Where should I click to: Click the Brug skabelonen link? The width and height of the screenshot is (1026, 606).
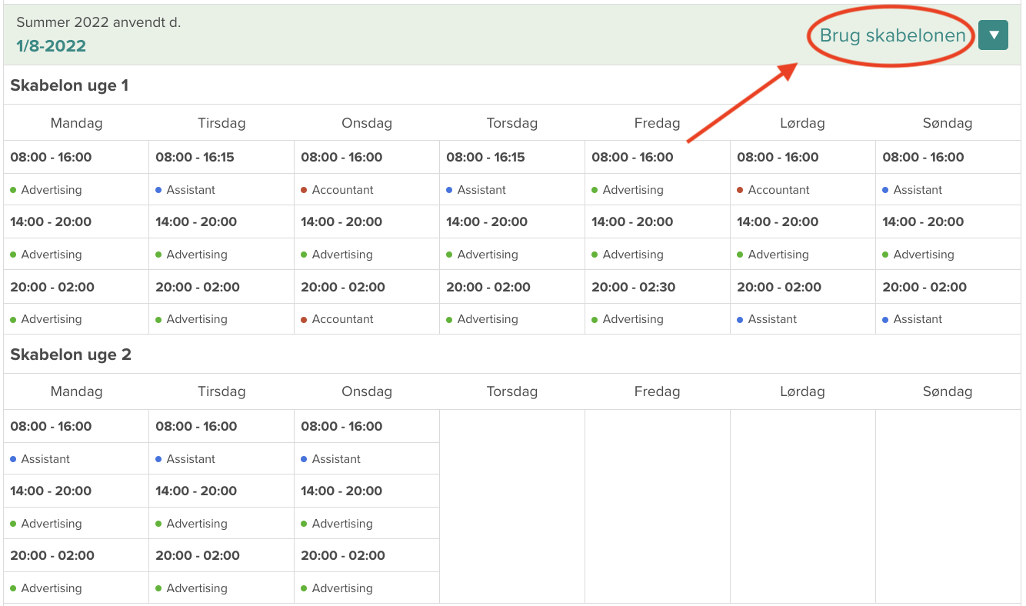click(x=892, y=35)
